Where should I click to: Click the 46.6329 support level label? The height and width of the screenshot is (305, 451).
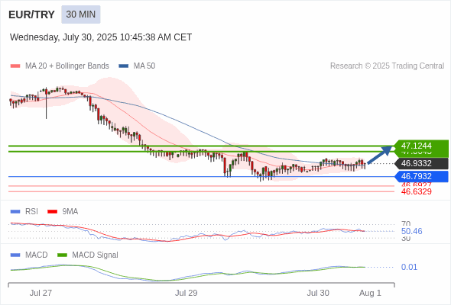416,191
